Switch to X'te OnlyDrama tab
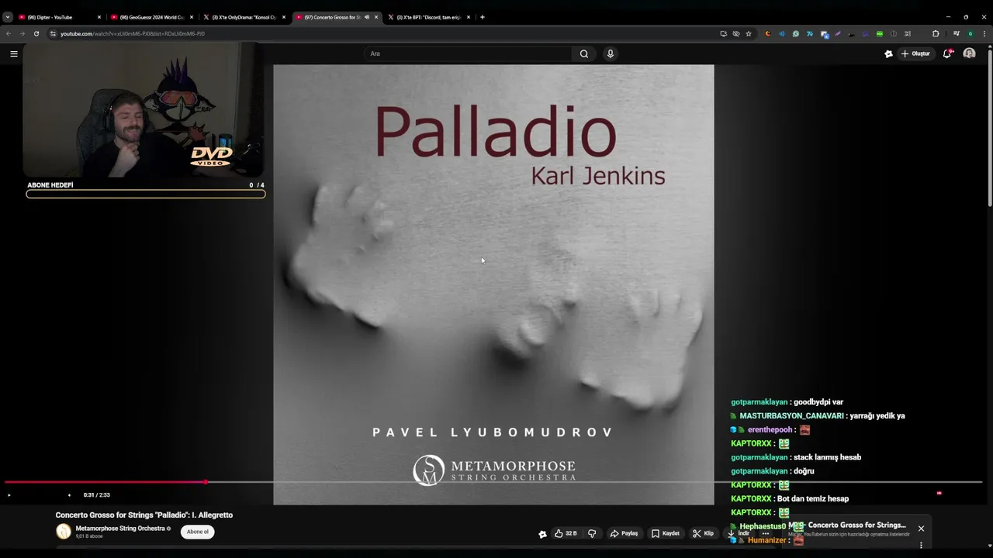Image resolution: width=993 pixels, height=558 pixels. click(244, 17)
